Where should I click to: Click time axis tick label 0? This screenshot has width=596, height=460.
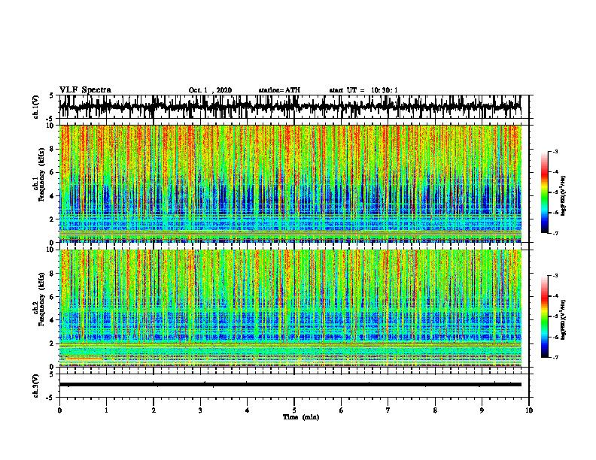[59, 410]
